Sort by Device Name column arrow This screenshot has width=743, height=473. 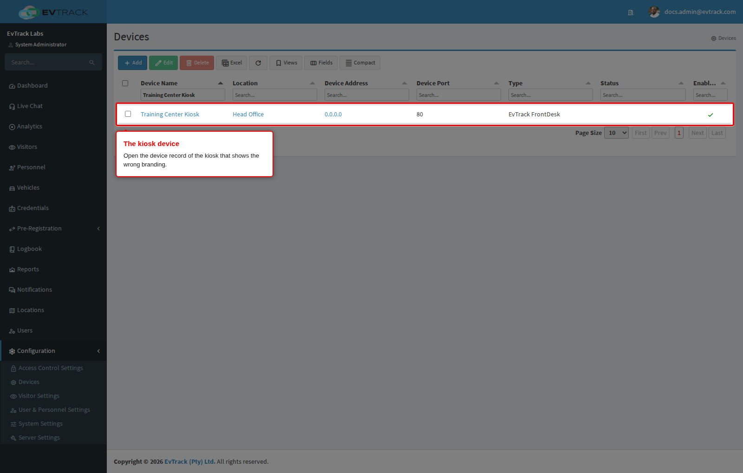221,83
